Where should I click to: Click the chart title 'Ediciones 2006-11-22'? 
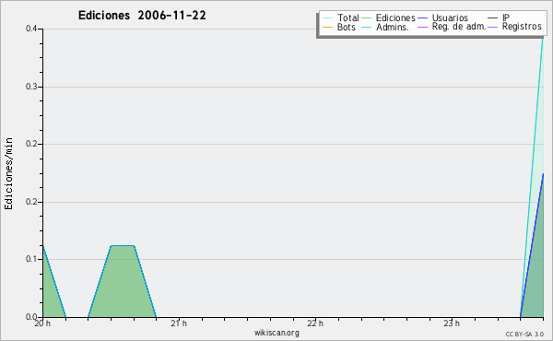click(x=142, y=16)
